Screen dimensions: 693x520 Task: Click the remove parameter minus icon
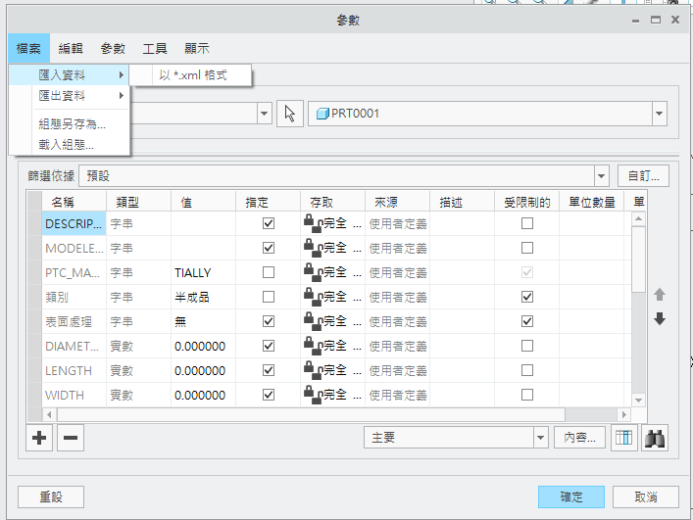tap(71, 438)
